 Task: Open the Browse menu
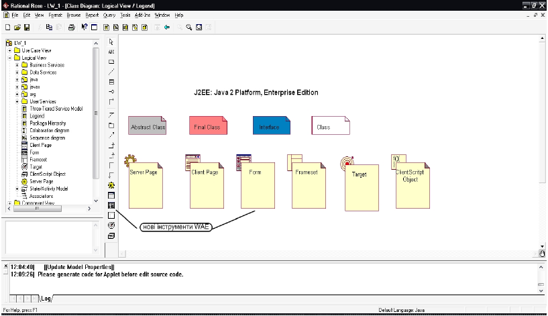click(73, 15)
